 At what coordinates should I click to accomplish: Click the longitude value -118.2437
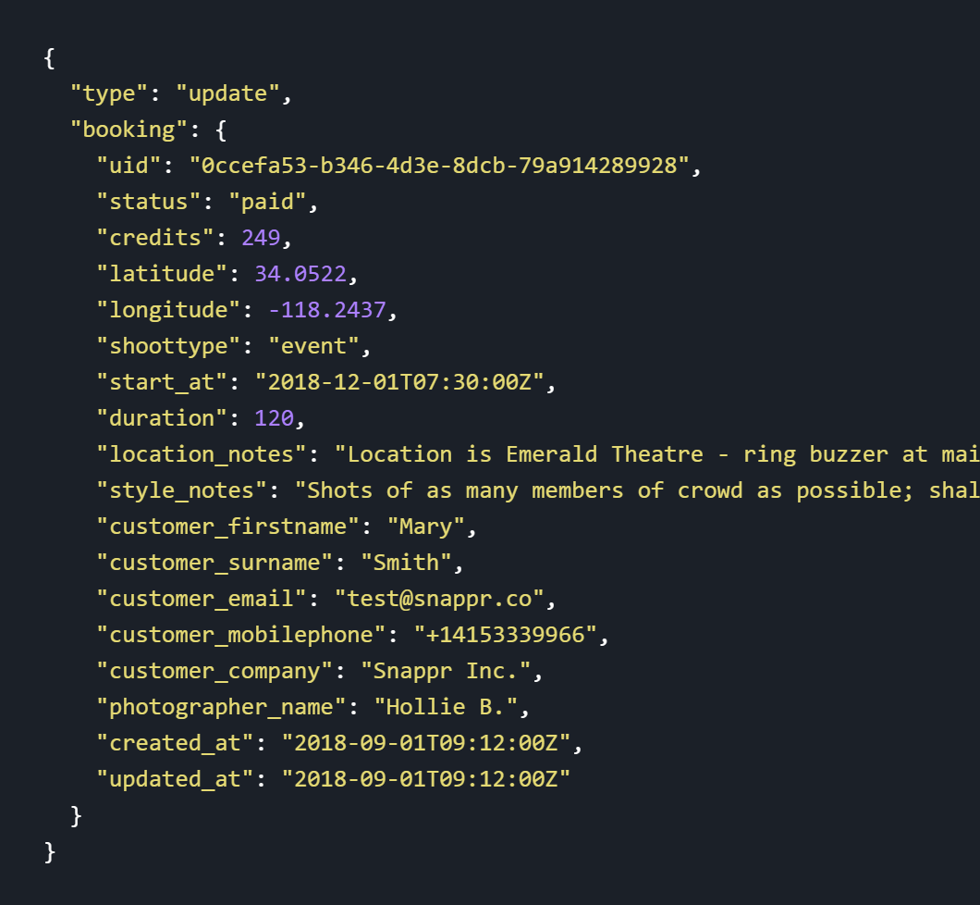tap(326, 310)
